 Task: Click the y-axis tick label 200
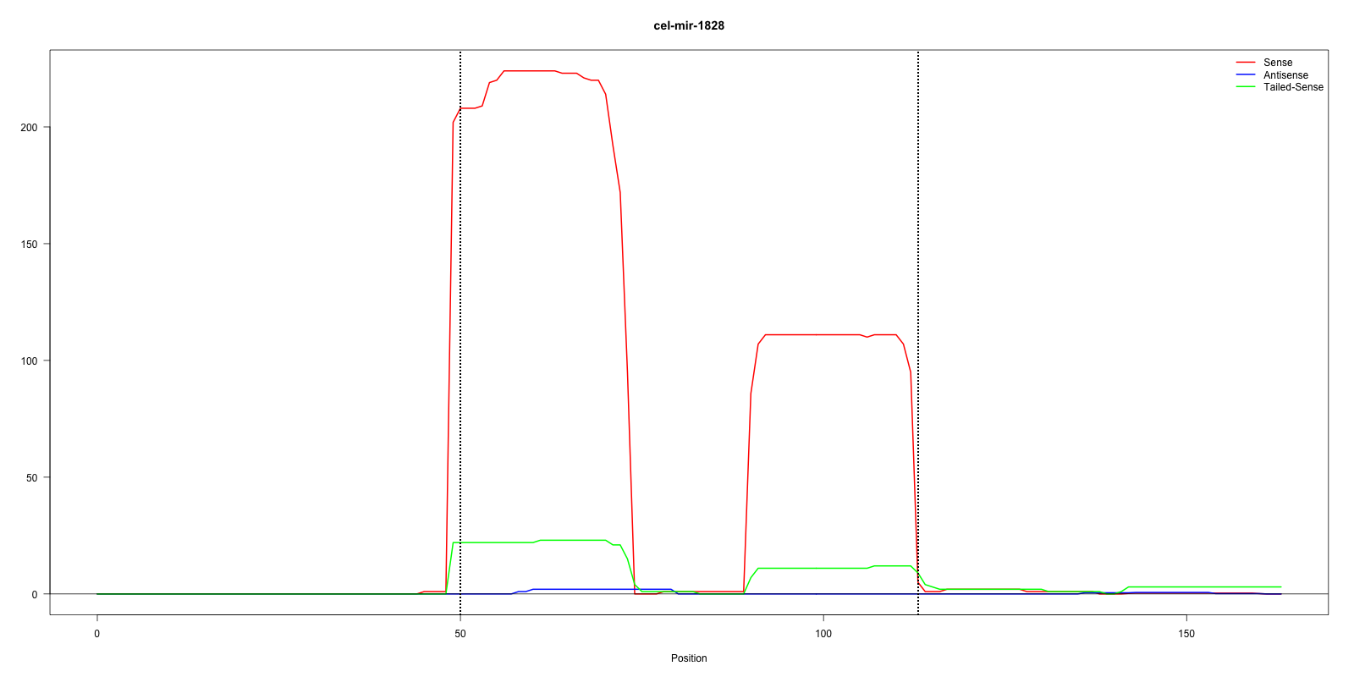29,127
